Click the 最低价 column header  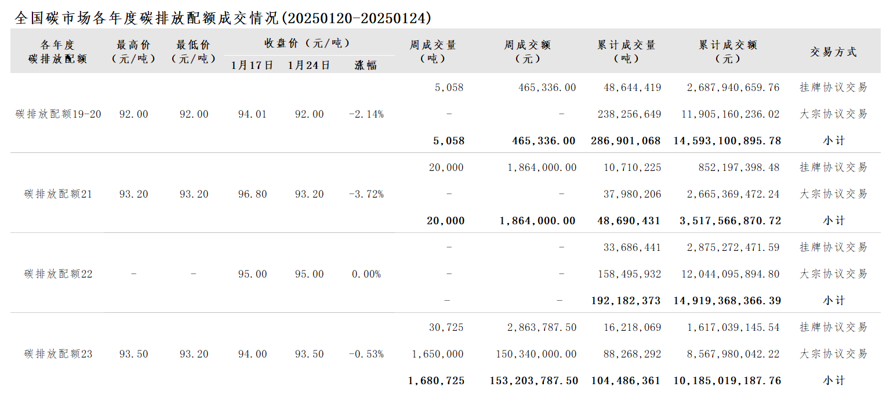[x=194, y=52]
